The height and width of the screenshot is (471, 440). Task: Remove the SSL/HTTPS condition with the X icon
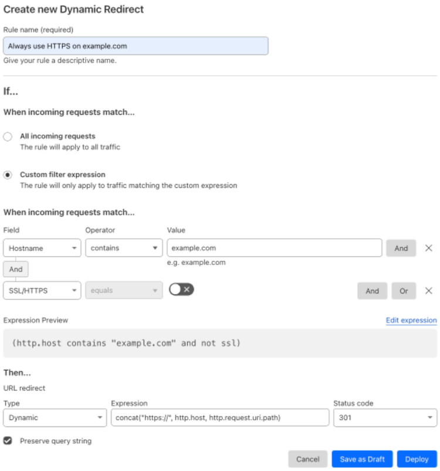tap(429, 290)
